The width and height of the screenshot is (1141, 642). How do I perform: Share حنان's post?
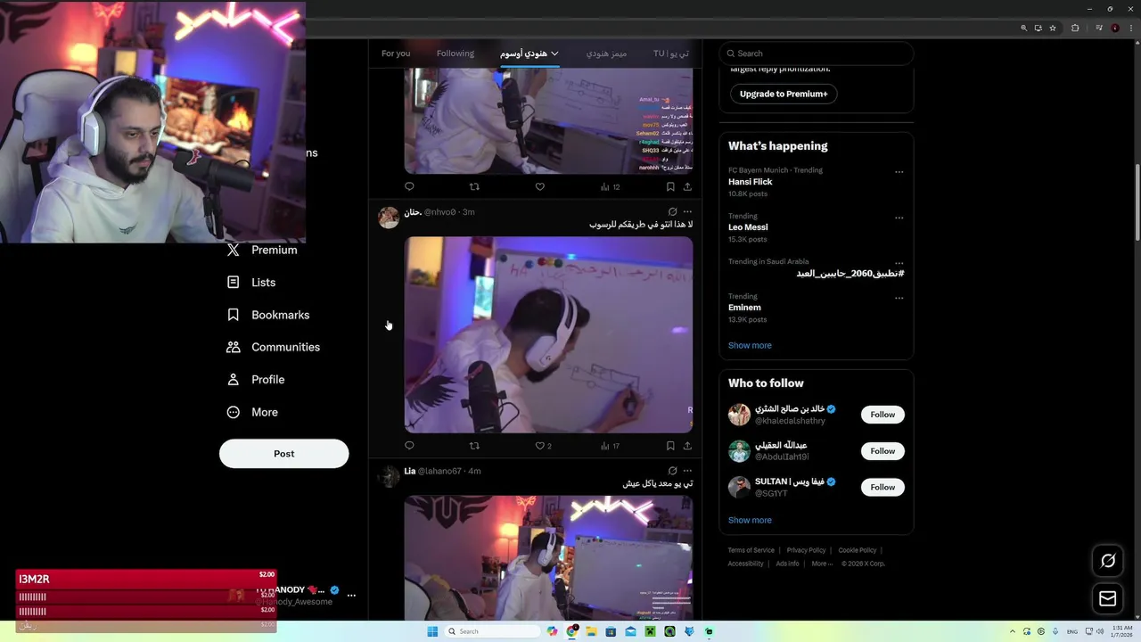click(x=687, y=445)
